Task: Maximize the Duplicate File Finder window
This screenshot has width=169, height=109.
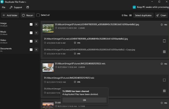Action: 159,2
